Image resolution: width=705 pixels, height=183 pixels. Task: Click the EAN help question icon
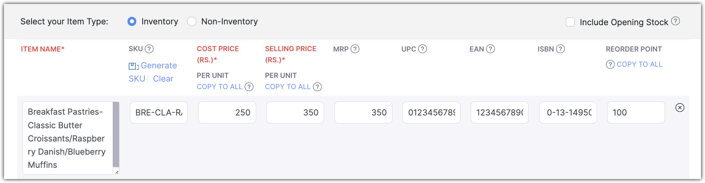pos(490,49)
